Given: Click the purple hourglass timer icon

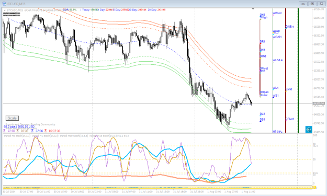Looking at the screenshot, I should point(5,131).
